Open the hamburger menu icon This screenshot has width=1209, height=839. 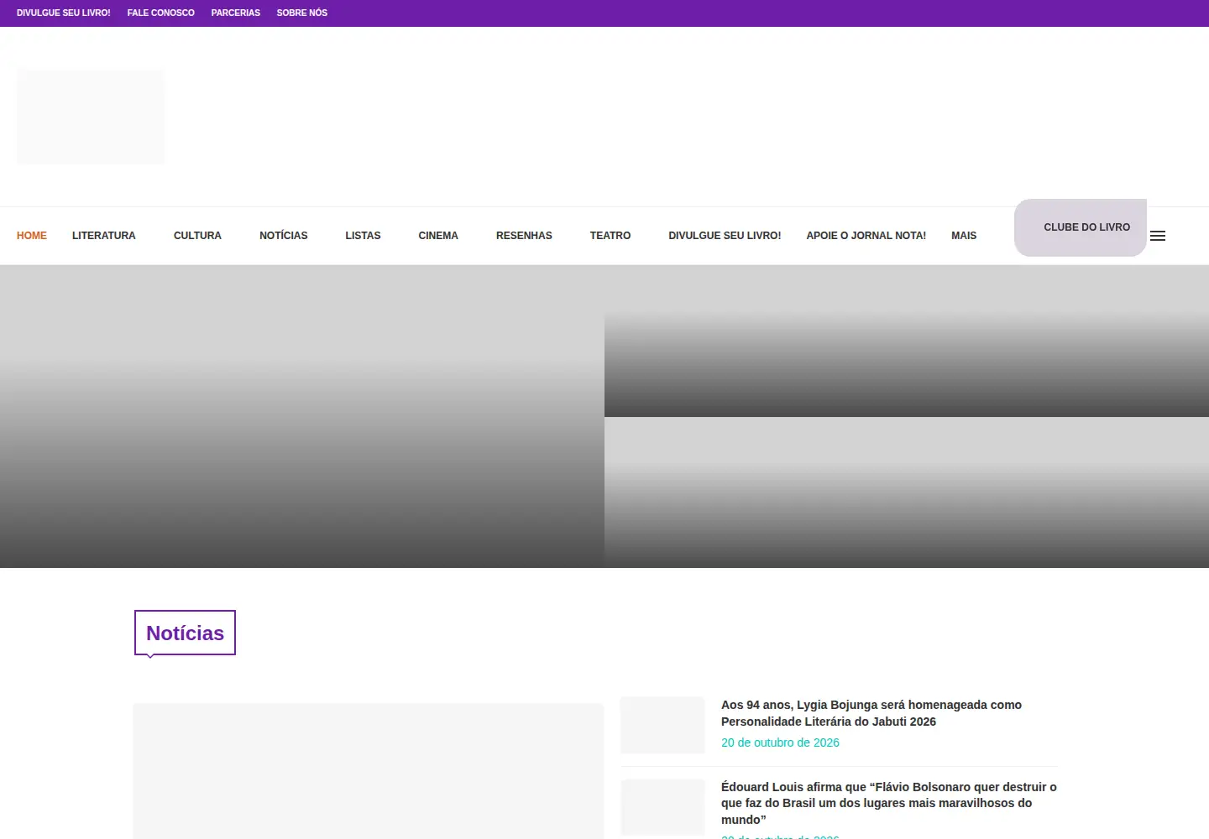click(1157, 236)
